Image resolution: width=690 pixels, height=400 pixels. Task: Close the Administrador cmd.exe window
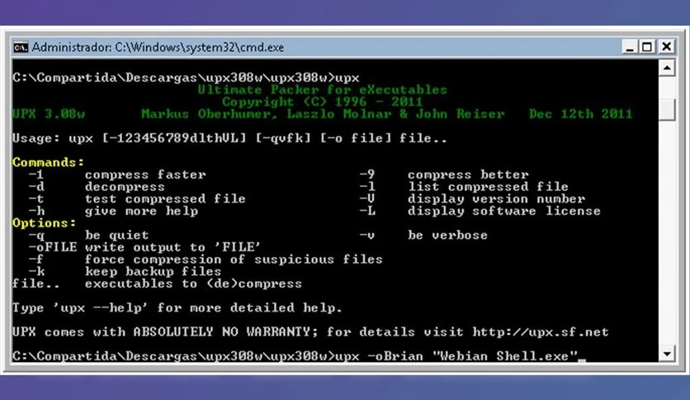tap(667, 47)
